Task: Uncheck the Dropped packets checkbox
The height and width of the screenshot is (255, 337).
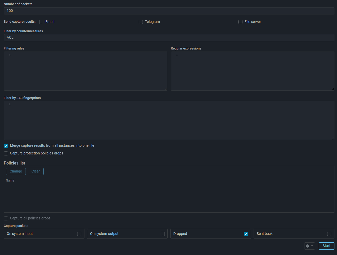Action: (x=246, y=234)
